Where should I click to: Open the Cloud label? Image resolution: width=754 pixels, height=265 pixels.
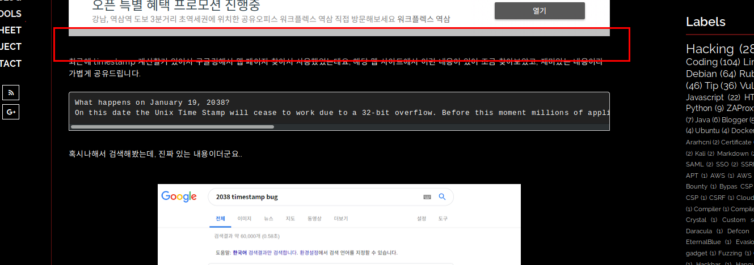pyautogui.click(x=745, y=198)
